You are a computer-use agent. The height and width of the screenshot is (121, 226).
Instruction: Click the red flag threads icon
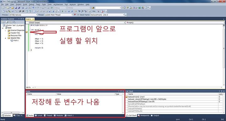[x=75, y=15]
